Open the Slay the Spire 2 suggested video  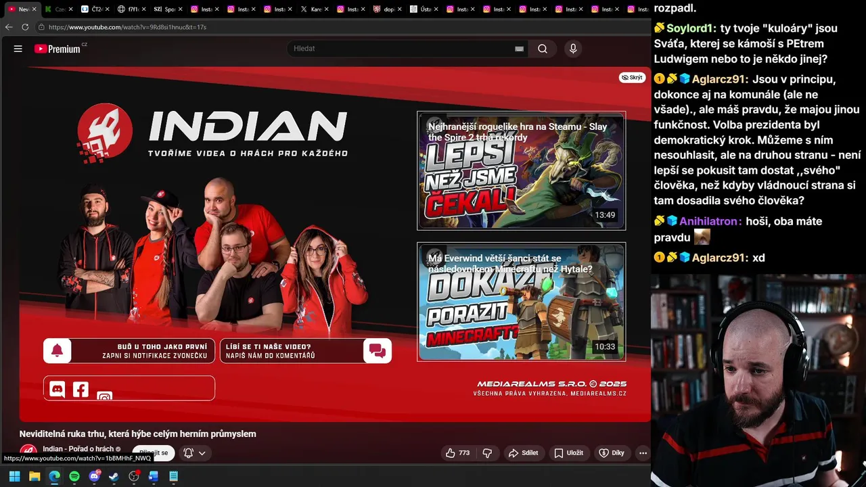click(521, 170)
